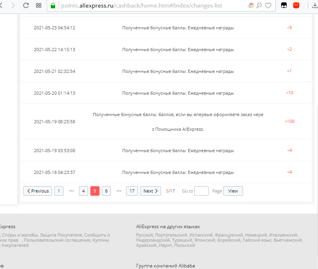The height and width of the screenshot is (269, 318).
Task: Open Португальский language link
Action: point(171,235)
